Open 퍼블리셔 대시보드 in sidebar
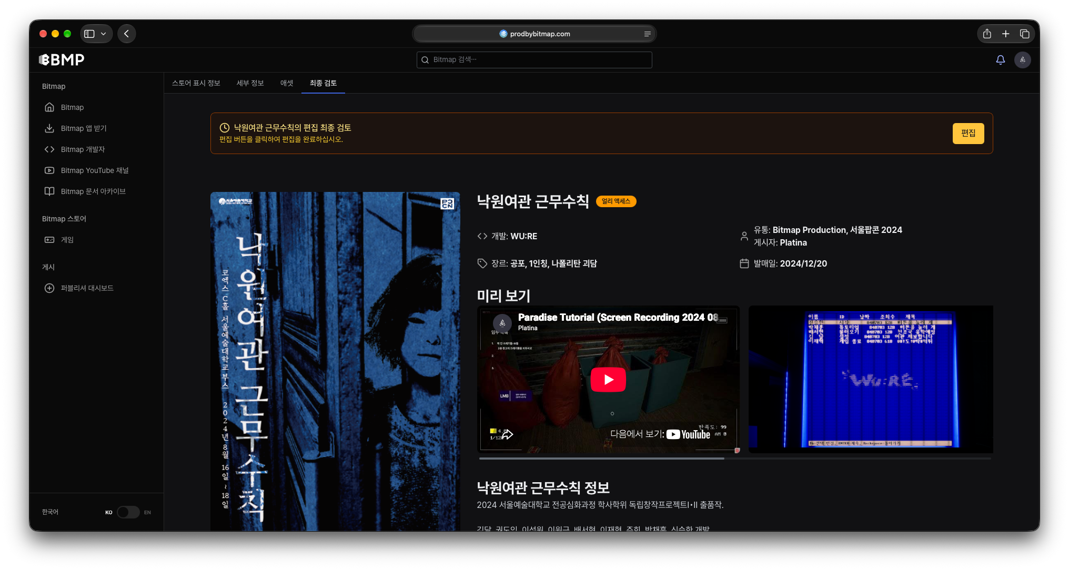The height and width of the screenshot is (570, 1069). click(96, 288)
